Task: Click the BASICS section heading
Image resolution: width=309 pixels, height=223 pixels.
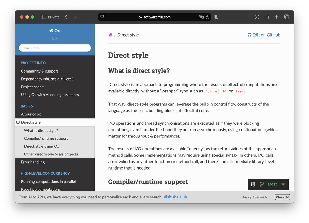Action: pyautogui.click(x=27, y=106)
